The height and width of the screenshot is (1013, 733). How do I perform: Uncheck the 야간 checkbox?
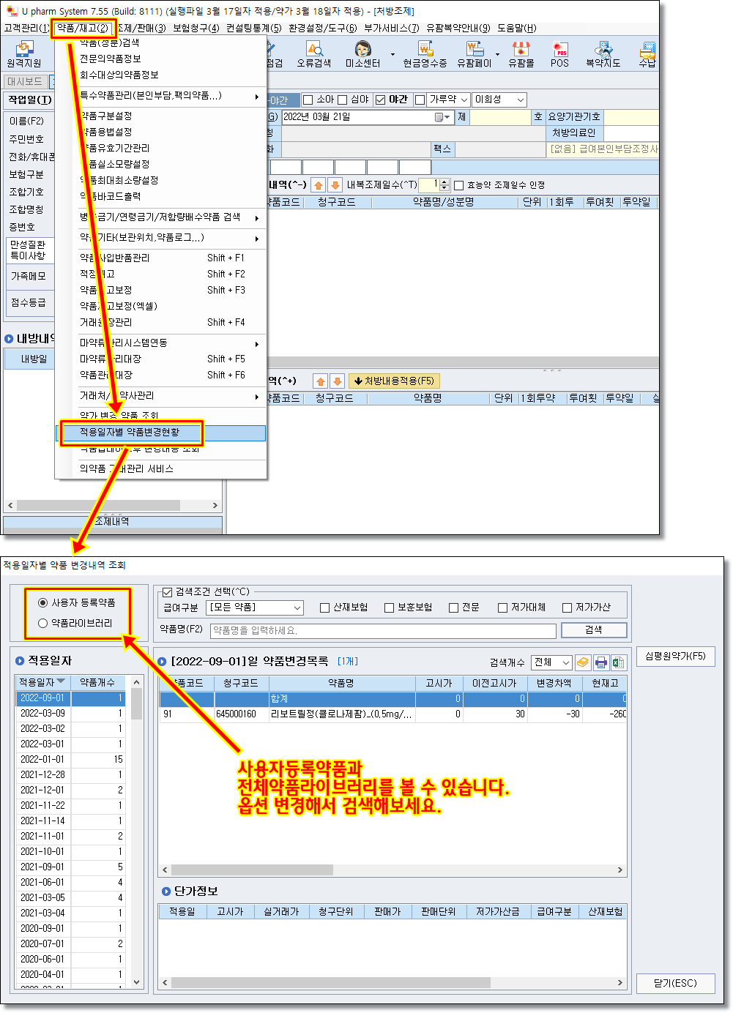380,100
